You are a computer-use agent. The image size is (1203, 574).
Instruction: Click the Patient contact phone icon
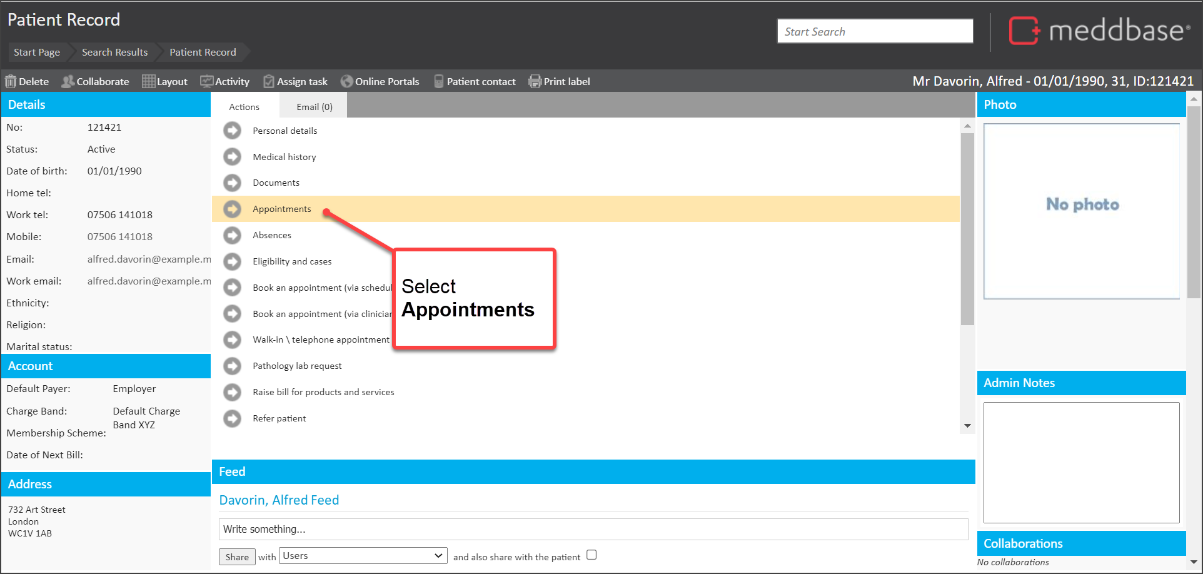(439, 82)
